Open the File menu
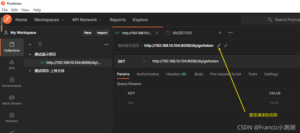Image resolution: width=300 pixels, height=133 pixels. pyautogui.click(x=5, y=10)
